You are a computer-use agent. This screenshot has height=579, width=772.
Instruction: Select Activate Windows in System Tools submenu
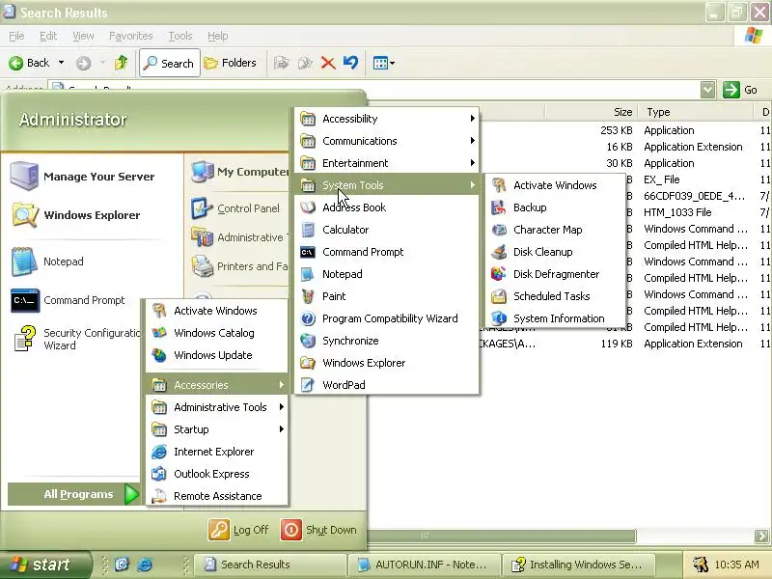pyautogui.click(x=556, y=185)
